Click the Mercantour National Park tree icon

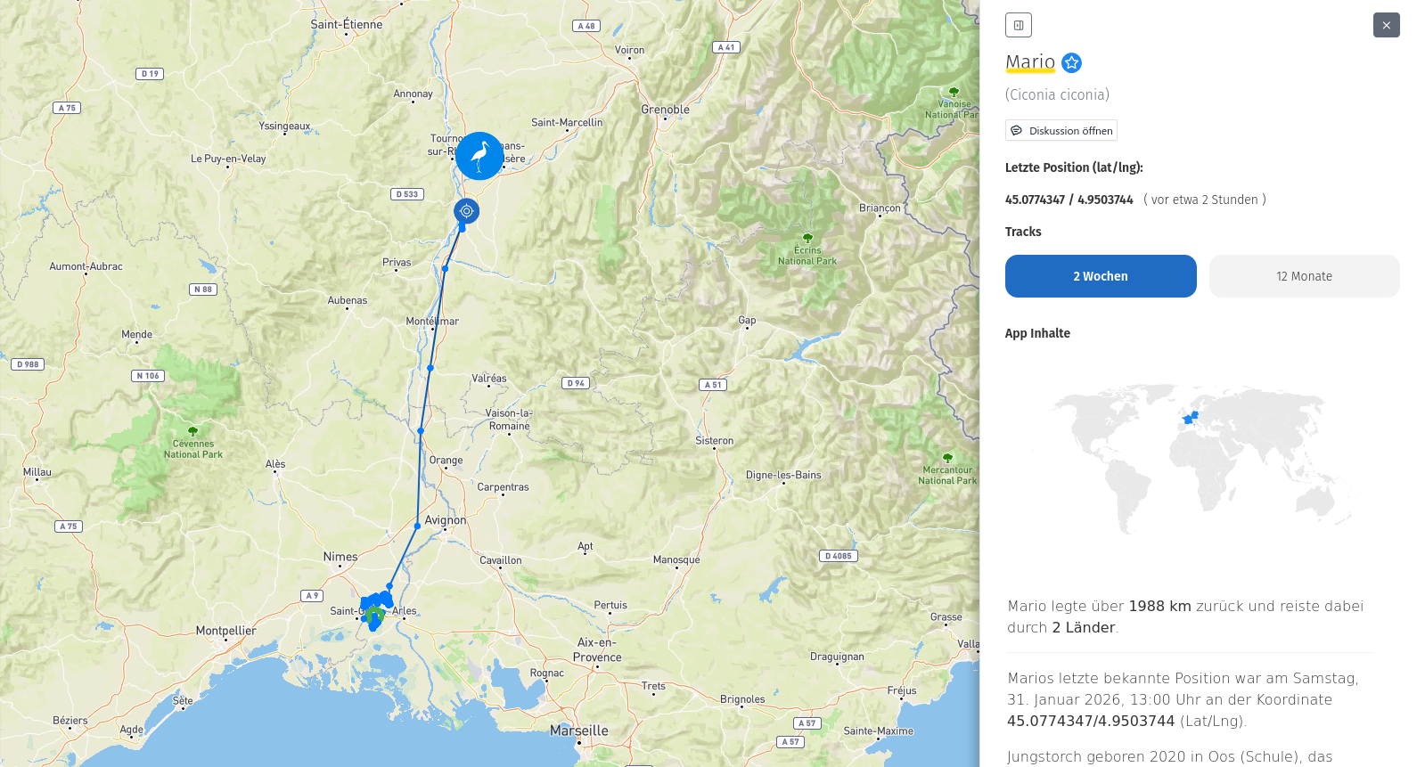pos(947,458)
